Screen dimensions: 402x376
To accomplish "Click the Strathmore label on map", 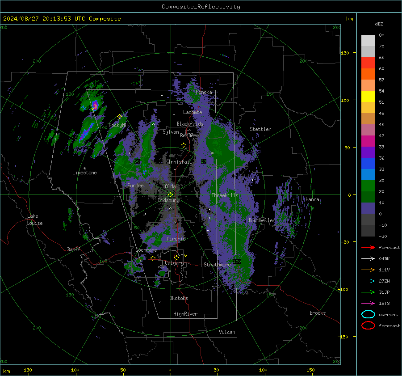I will (x=217, y=265).
